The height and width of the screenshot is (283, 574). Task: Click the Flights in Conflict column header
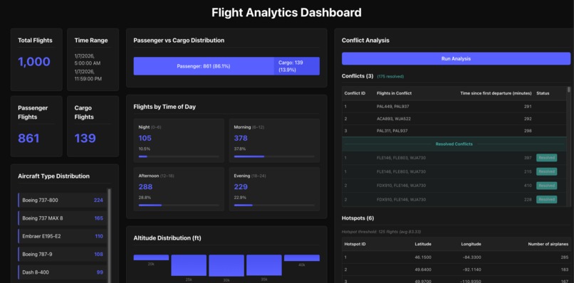(x=394, y=93)
